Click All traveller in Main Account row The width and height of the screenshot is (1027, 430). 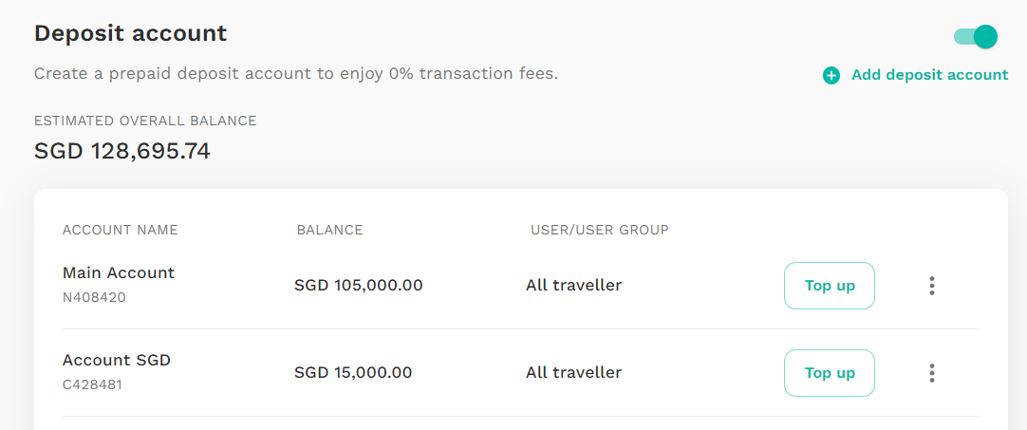pyautogui.click(x=573, y=286)
